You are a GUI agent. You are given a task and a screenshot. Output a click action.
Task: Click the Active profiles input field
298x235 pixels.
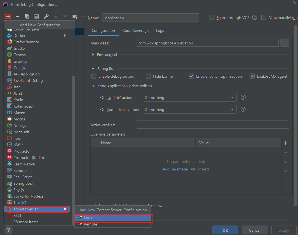[x=213, y=125]
